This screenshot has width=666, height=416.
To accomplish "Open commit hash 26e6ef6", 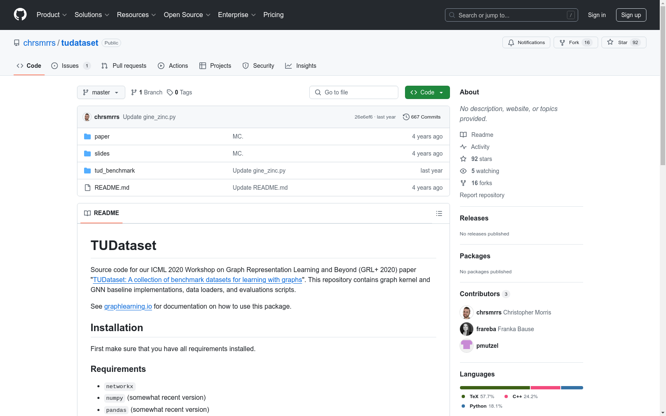I will (363, 117).
